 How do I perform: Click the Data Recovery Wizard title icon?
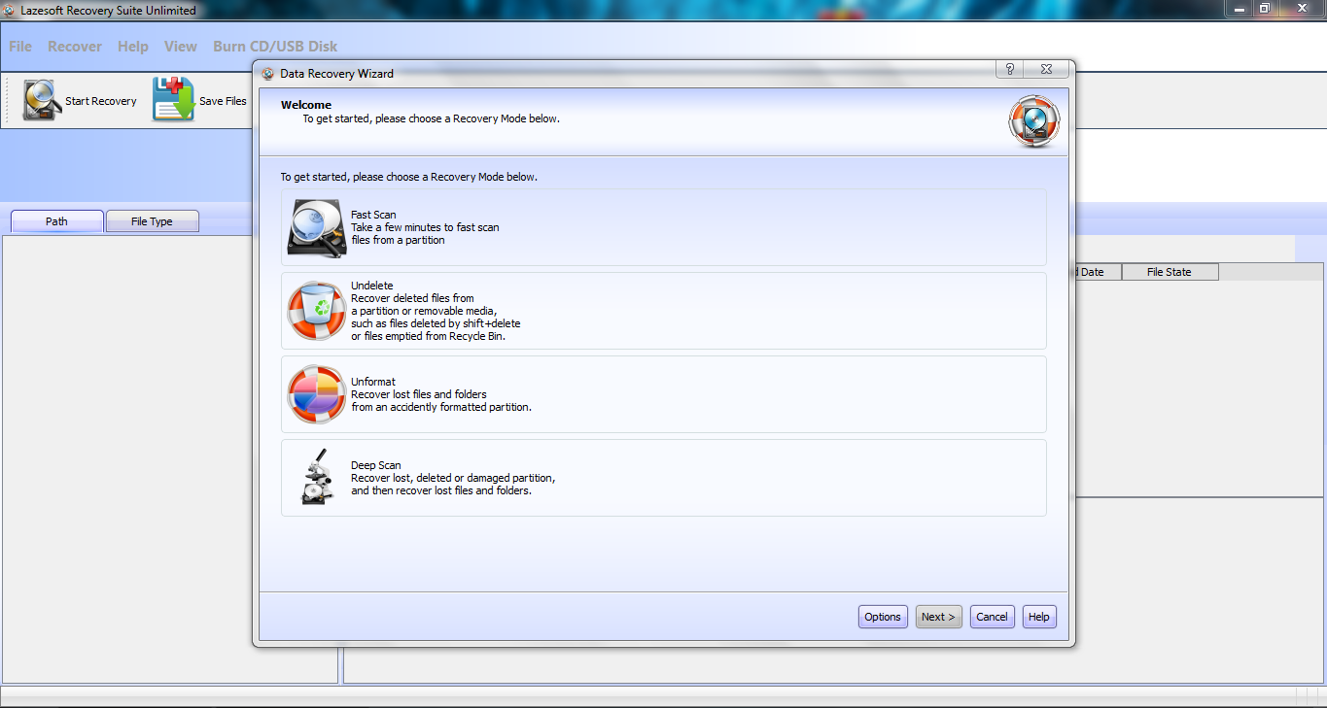click(x=268, y=73)
